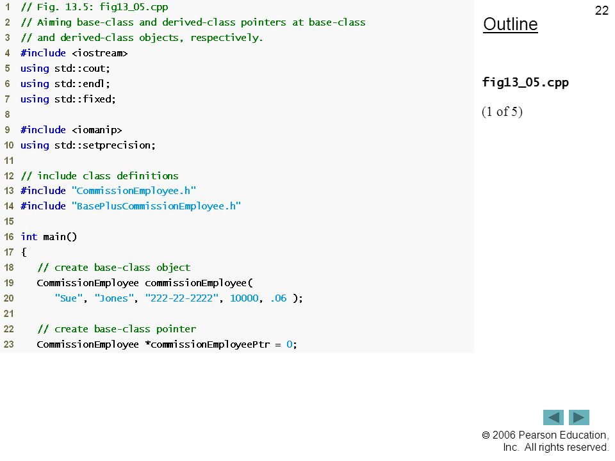Click the 10000 numeric value
The height and width of the screenshot is (461, 615).
(x=244, y=298)
